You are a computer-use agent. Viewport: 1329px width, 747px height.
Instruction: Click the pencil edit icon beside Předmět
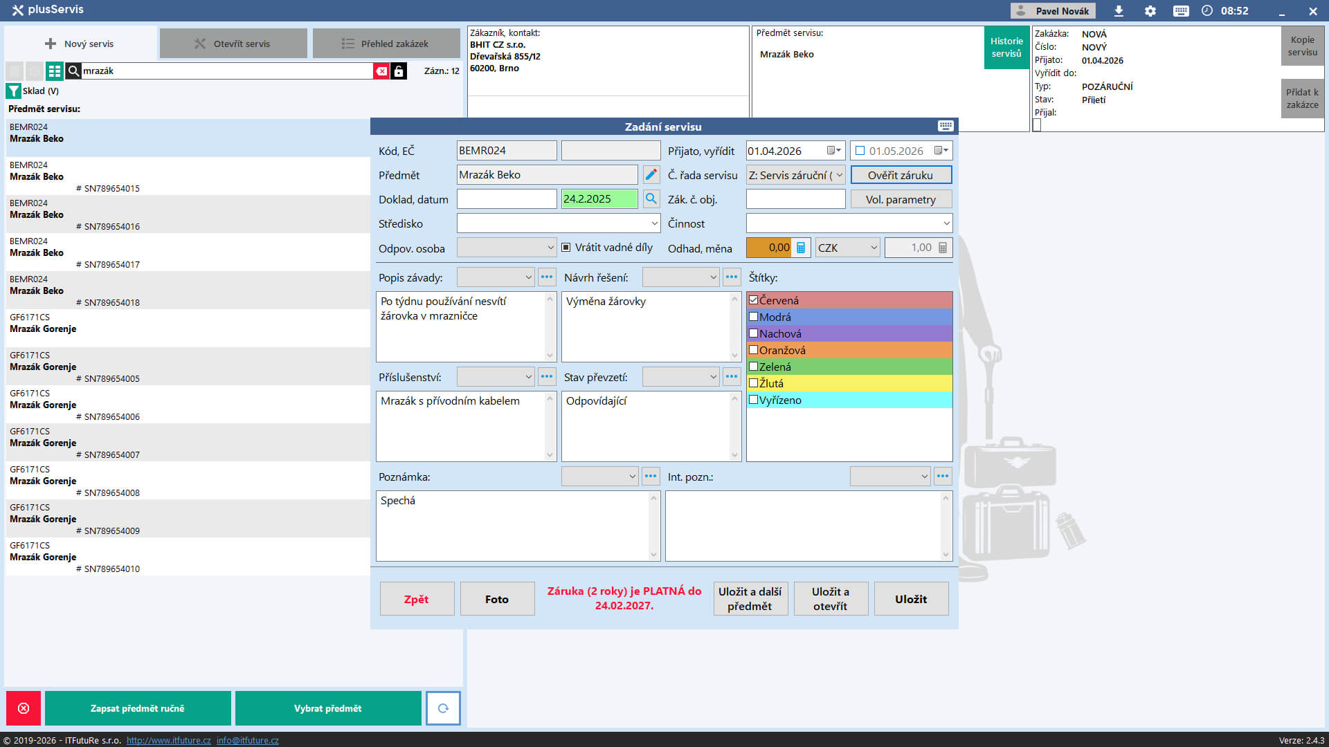click(x=651, y=175)
